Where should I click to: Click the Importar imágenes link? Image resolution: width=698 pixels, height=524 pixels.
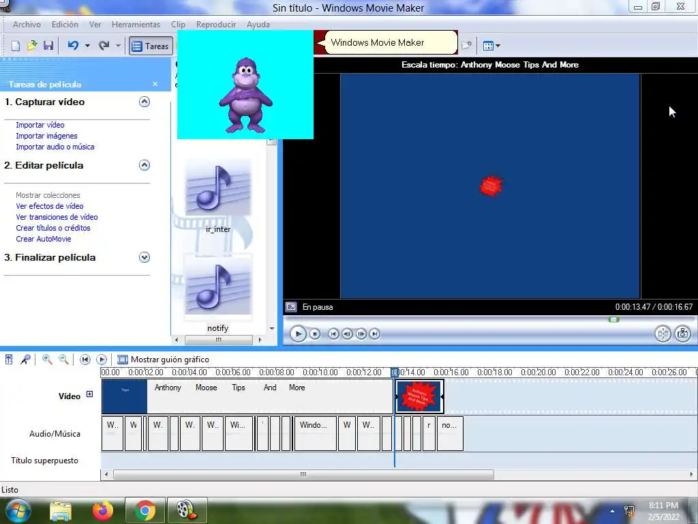[x=47, y=136]
